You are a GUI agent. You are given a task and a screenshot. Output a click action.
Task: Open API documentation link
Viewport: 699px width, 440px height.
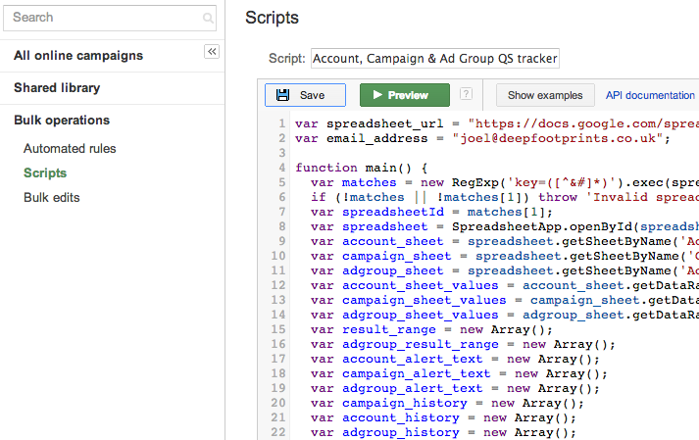click(x=650, y=95)
